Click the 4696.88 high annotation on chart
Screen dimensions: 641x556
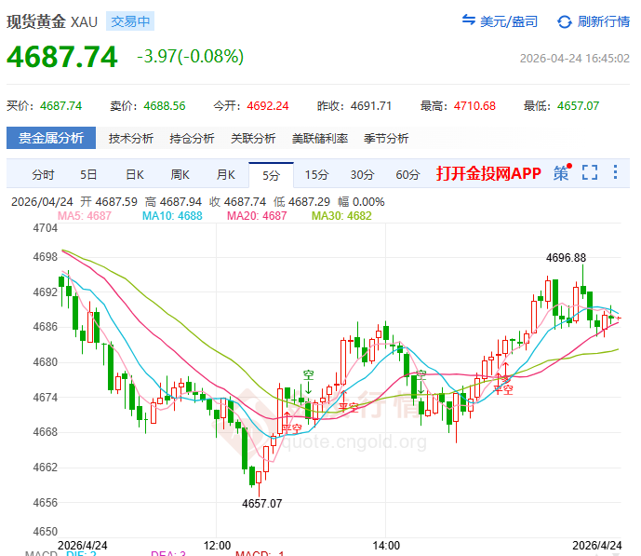pyautogui.click(x=566, y=258)
